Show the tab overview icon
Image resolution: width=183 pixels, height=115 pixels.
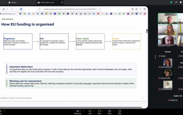(145, 9)
